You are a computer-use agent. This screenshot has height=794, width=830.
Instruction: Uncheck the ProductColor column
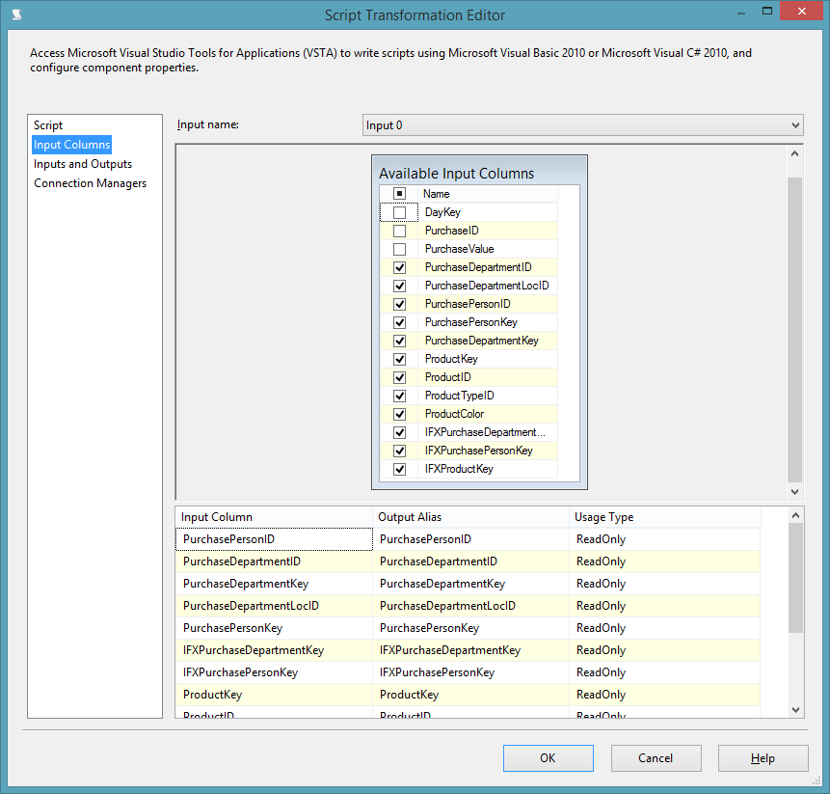pyautogui.click(x=399, y=413)
